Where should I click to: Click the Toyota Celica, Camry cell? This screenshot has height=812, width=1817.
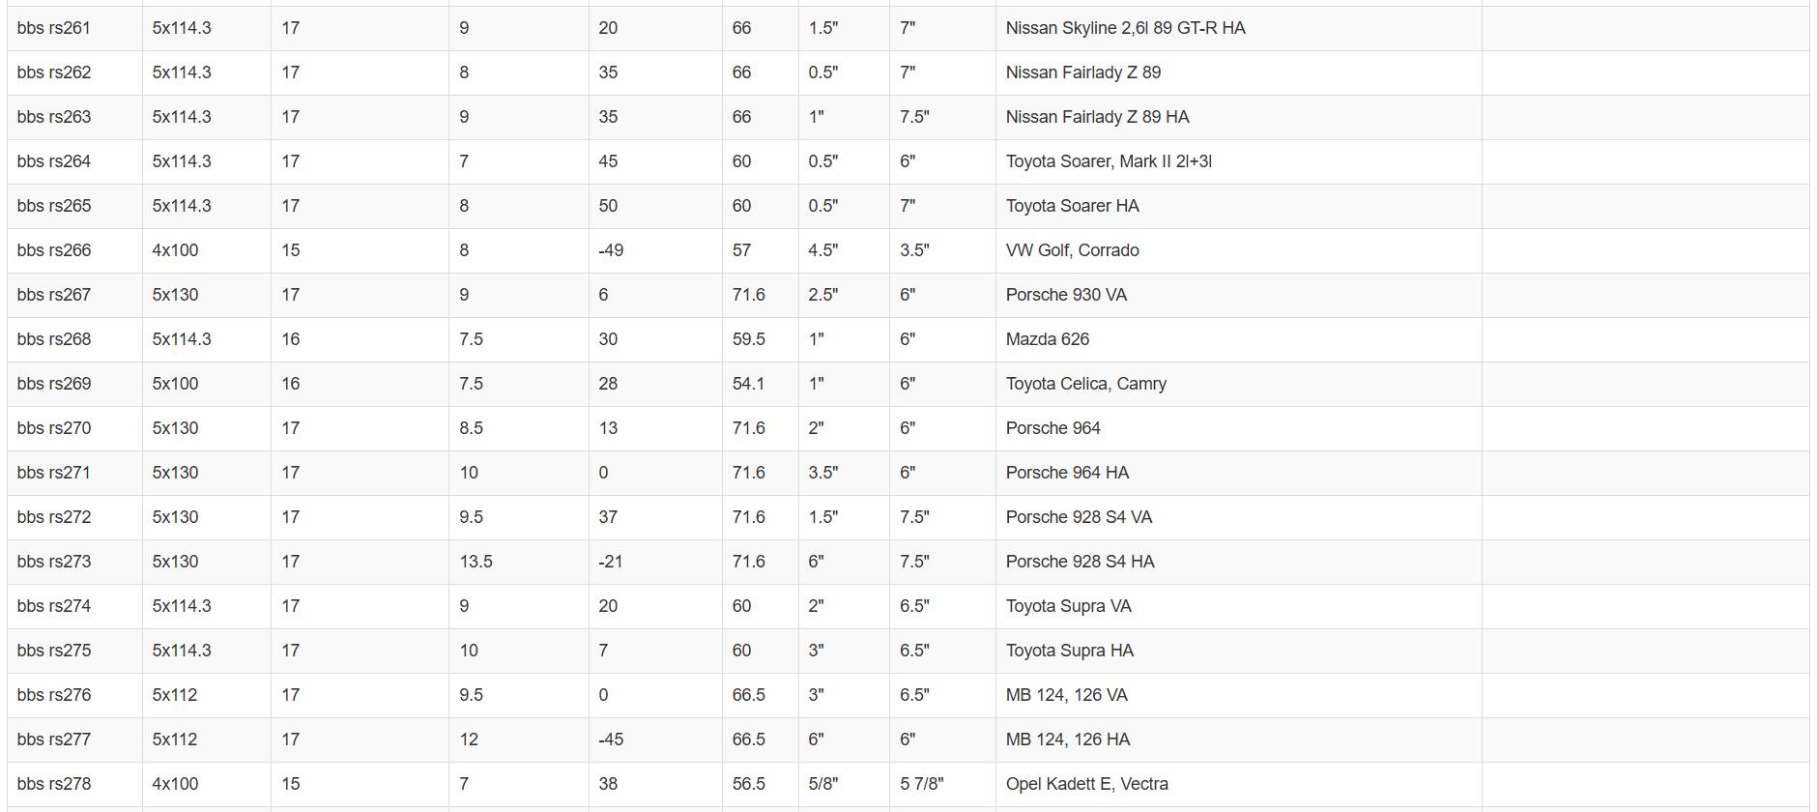(1238, 384)
